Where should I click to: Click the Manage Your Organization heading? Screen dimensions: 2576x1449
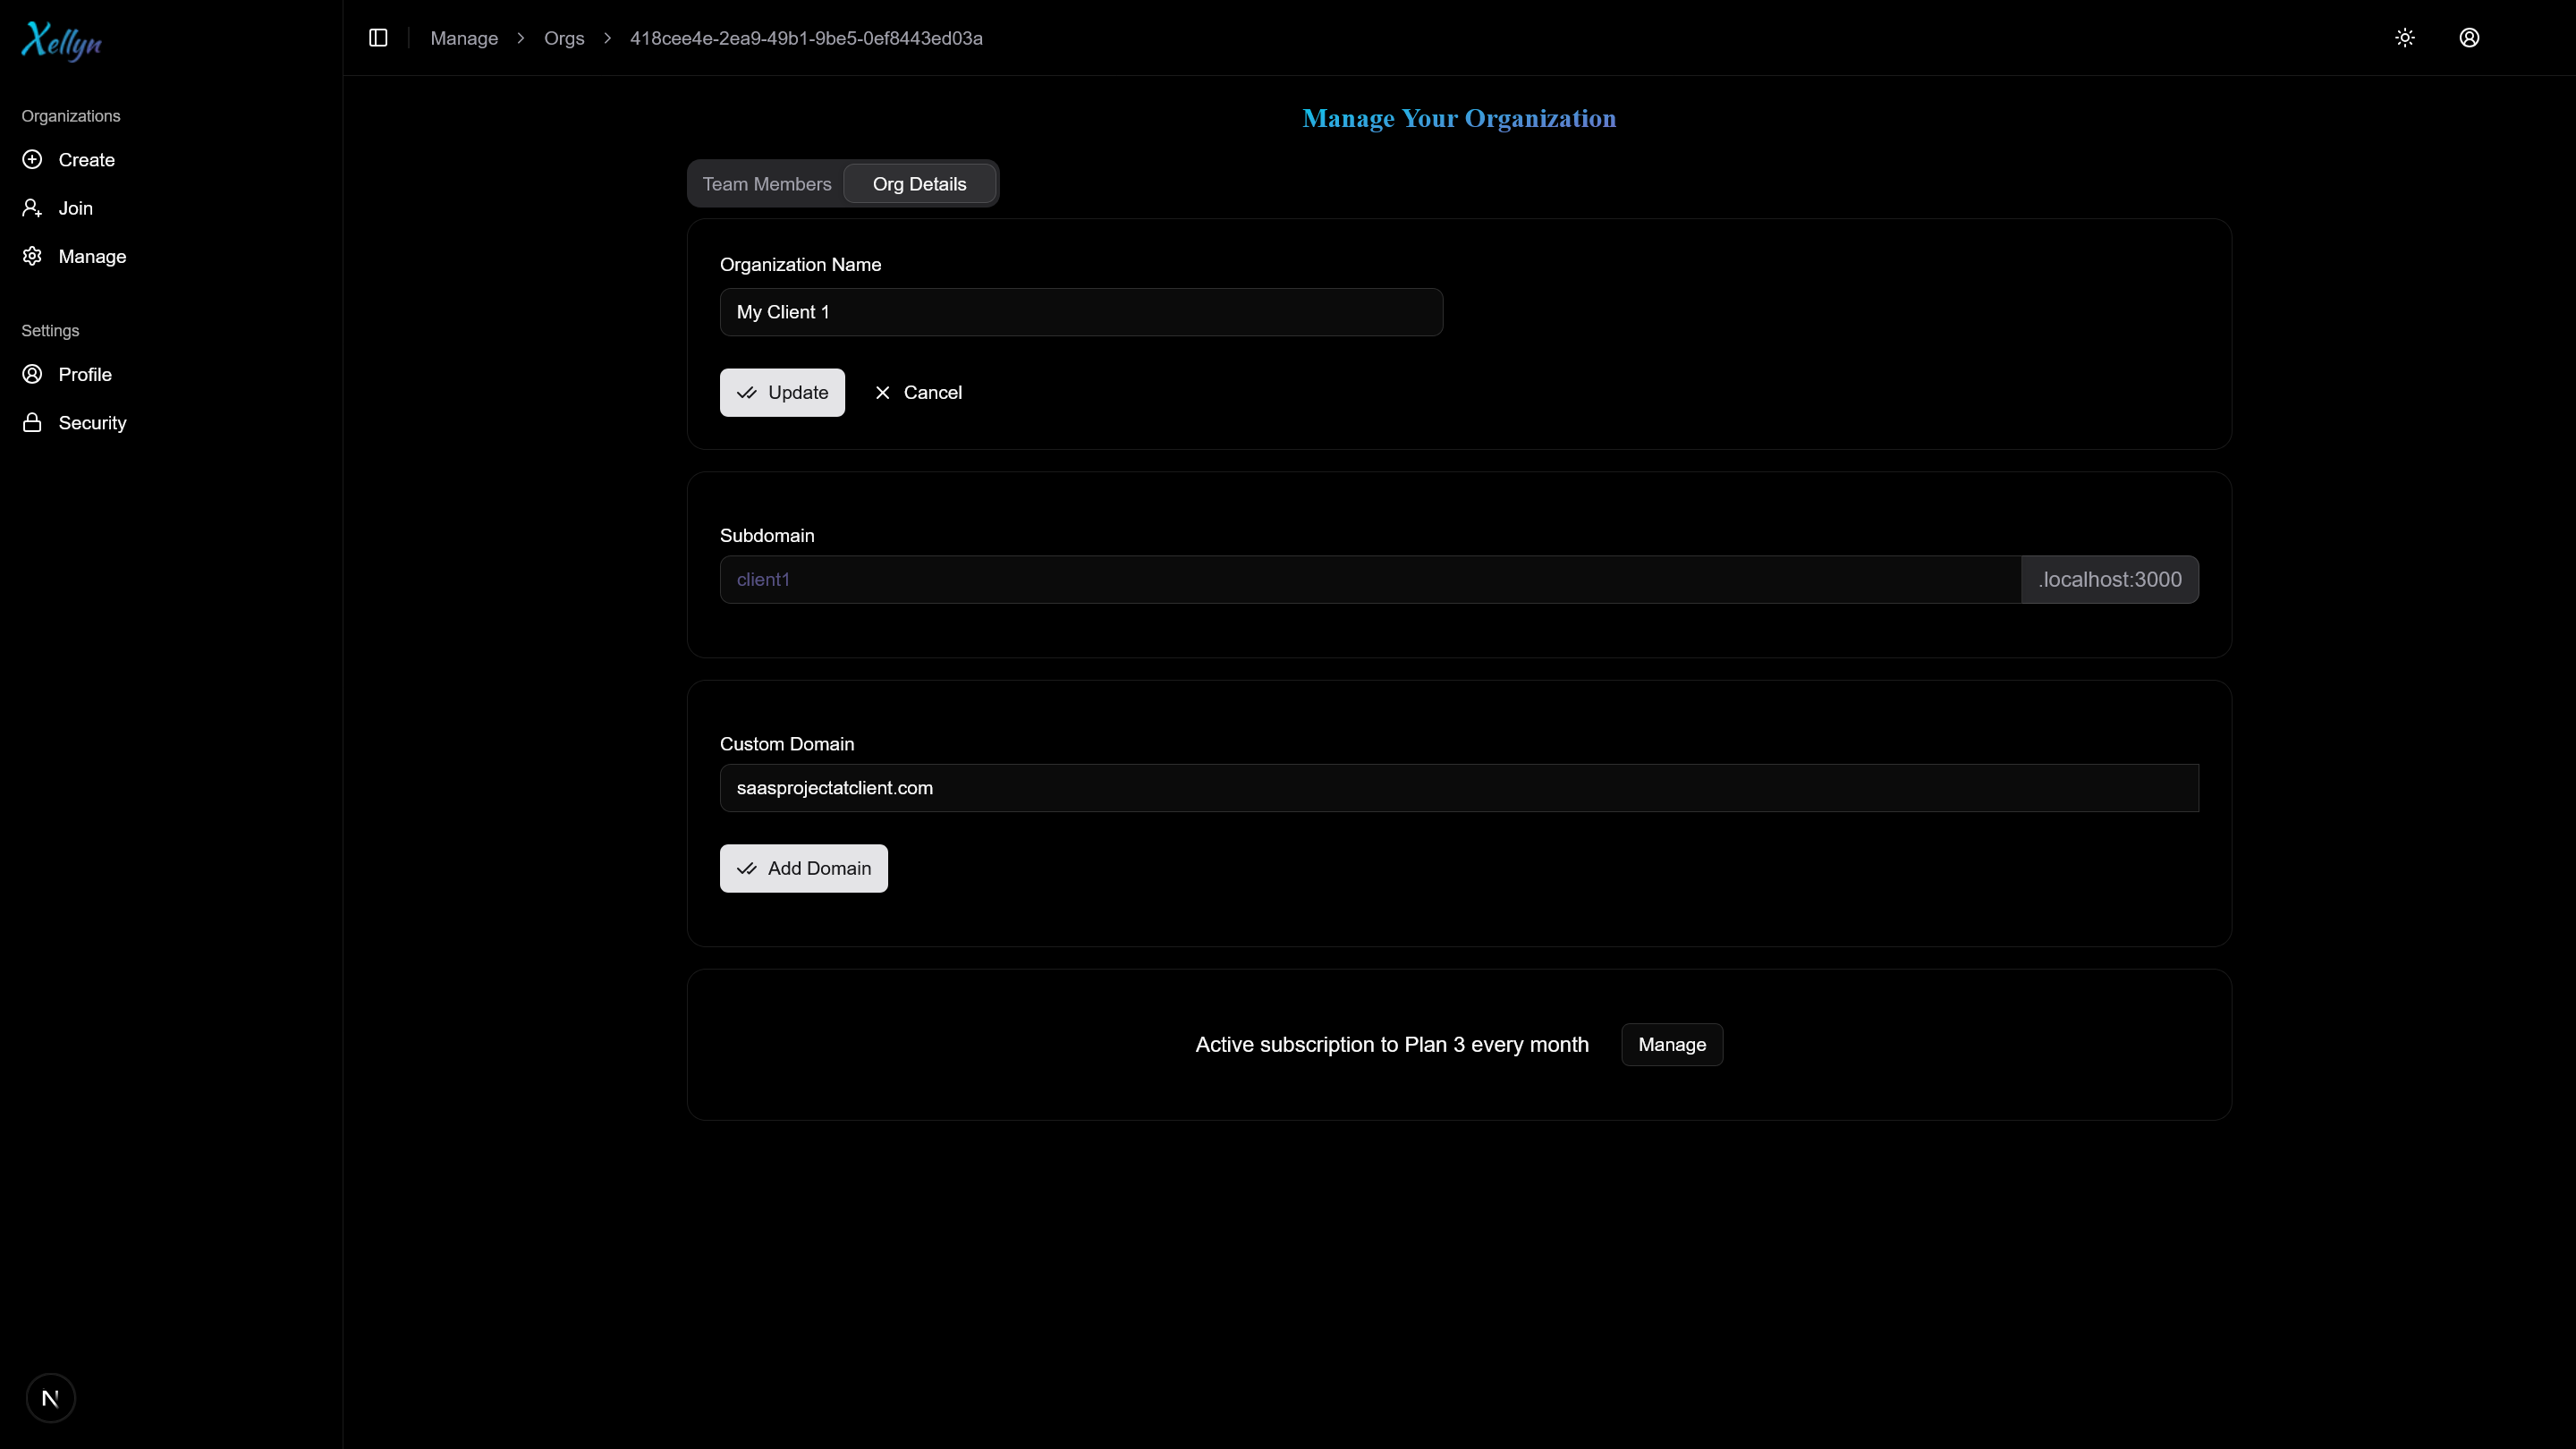[x=1459, y=118]
